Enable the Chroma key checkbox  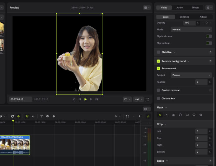click(x=158, y=99)
